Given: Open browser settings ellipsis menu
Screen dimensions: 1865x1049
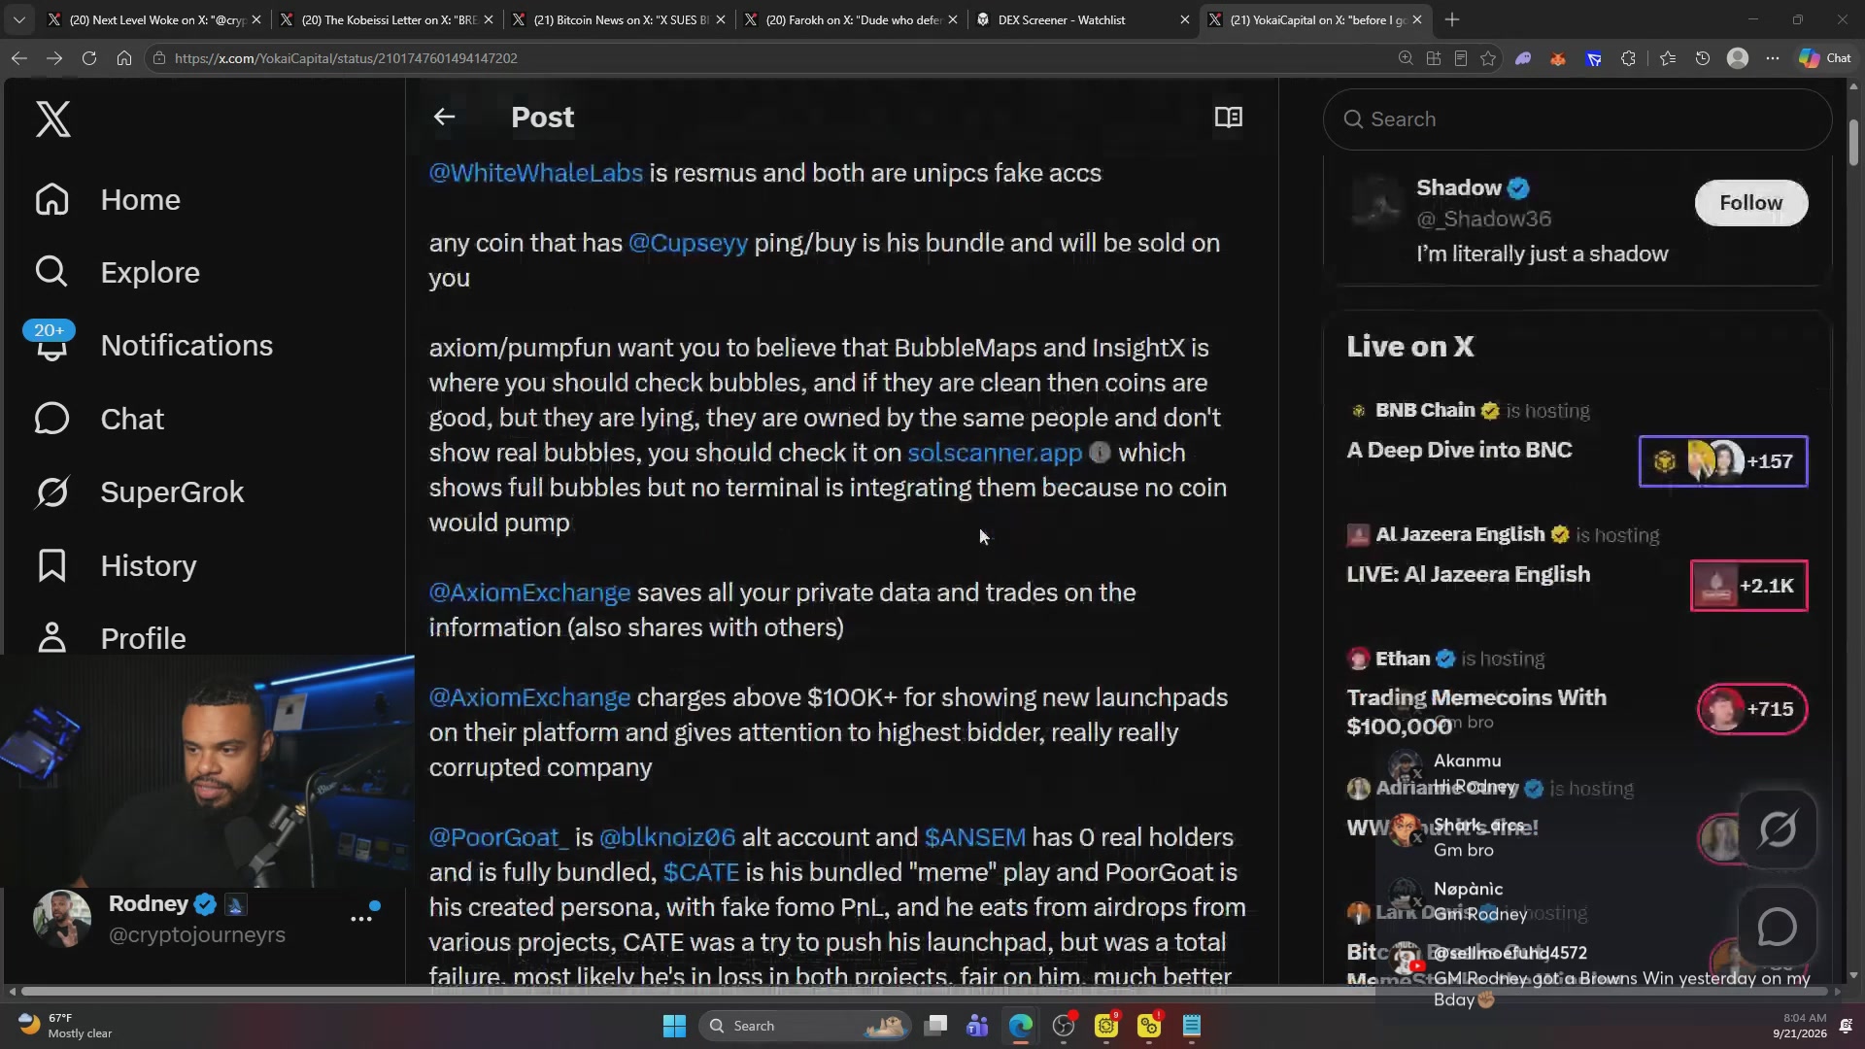Looking at the screenshot, I should pos(1773,58).
